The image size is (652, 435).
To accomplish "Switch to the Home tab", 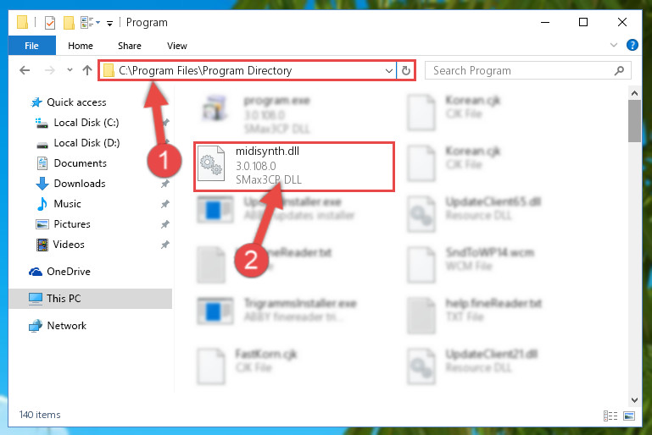I will click(x=81, y=46).
